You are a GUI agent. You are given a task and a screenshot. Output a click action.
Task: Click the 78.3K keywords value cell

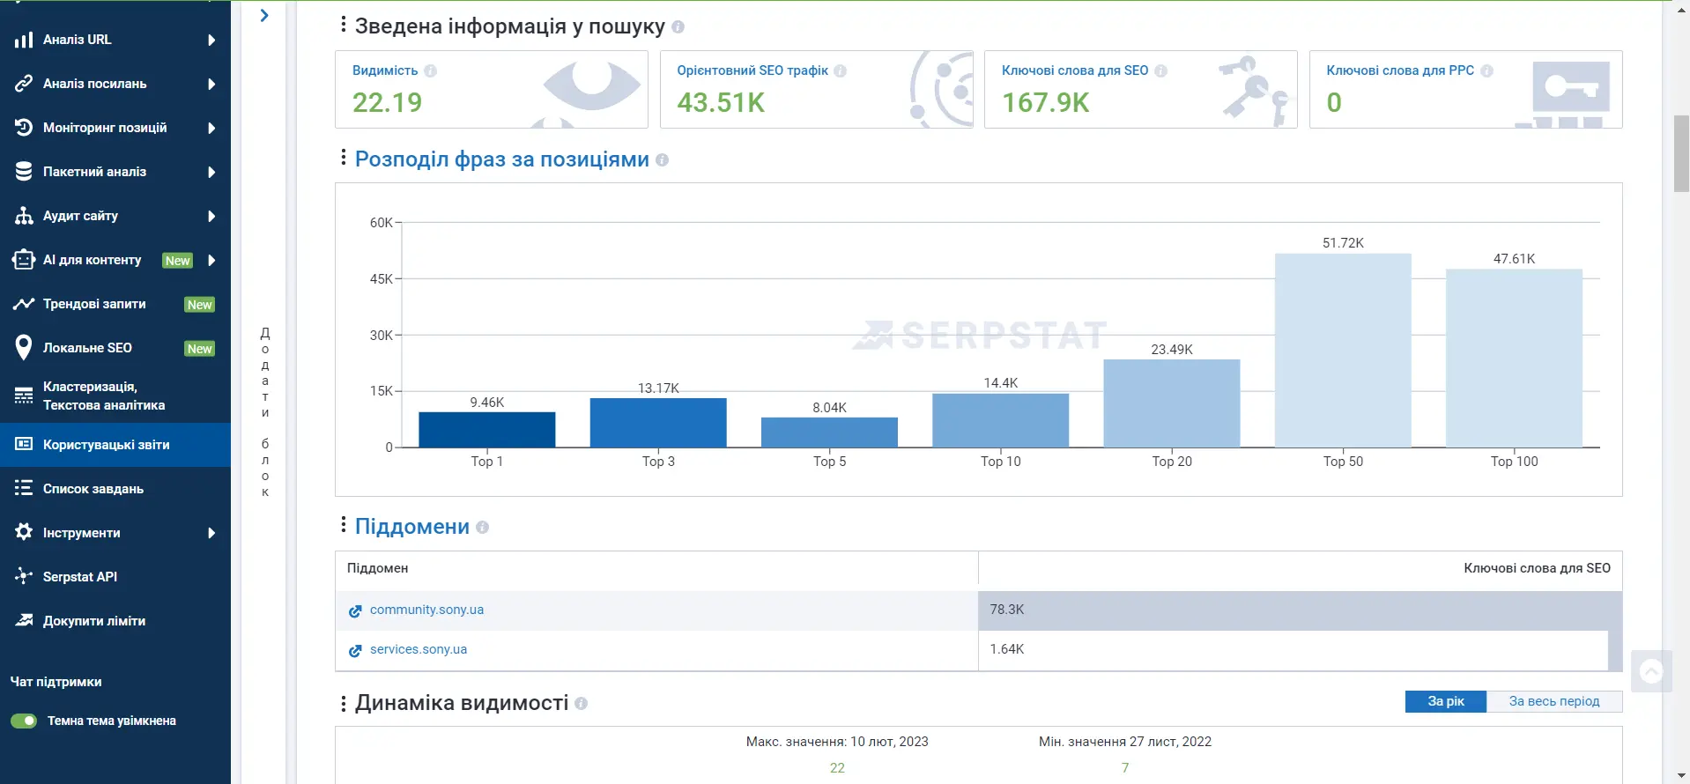(x=1300, y=610)
